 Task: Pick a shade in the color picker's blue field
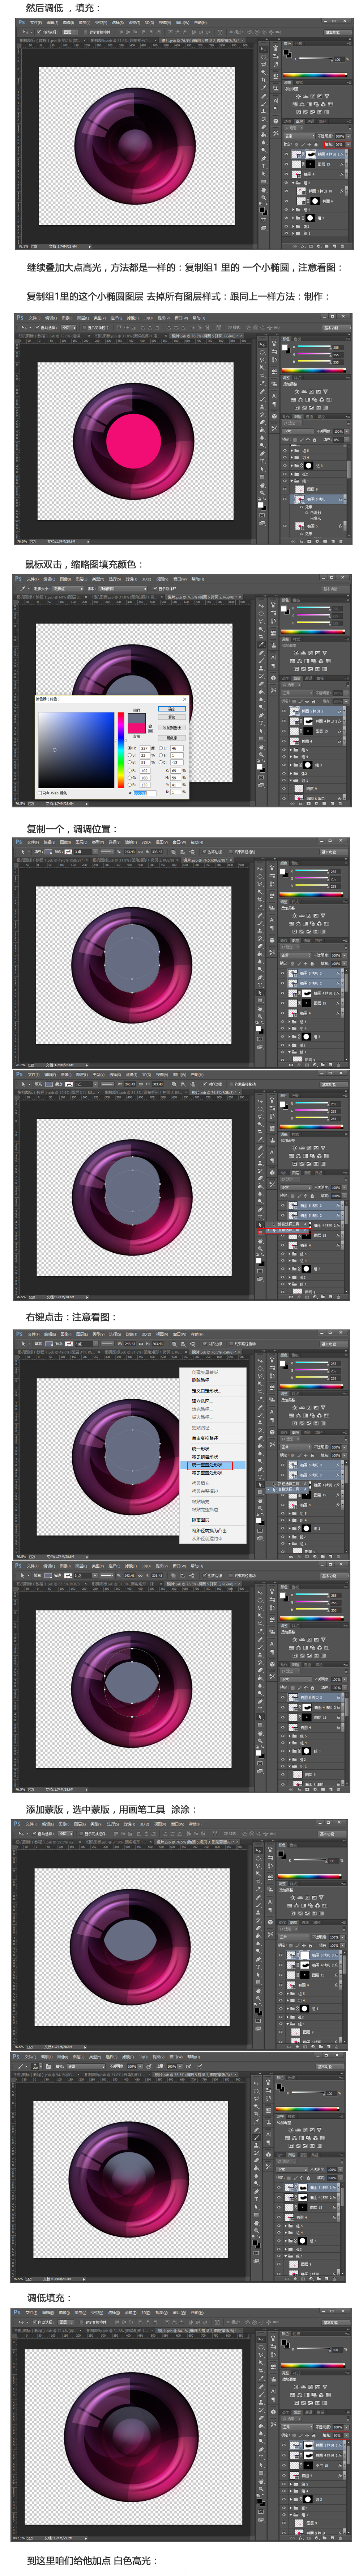click(x=76, y=750)
